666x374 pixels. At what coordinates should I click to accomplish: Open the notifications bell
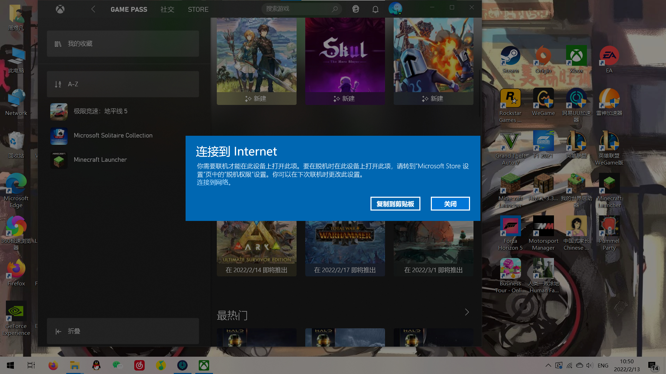[375, 9]
